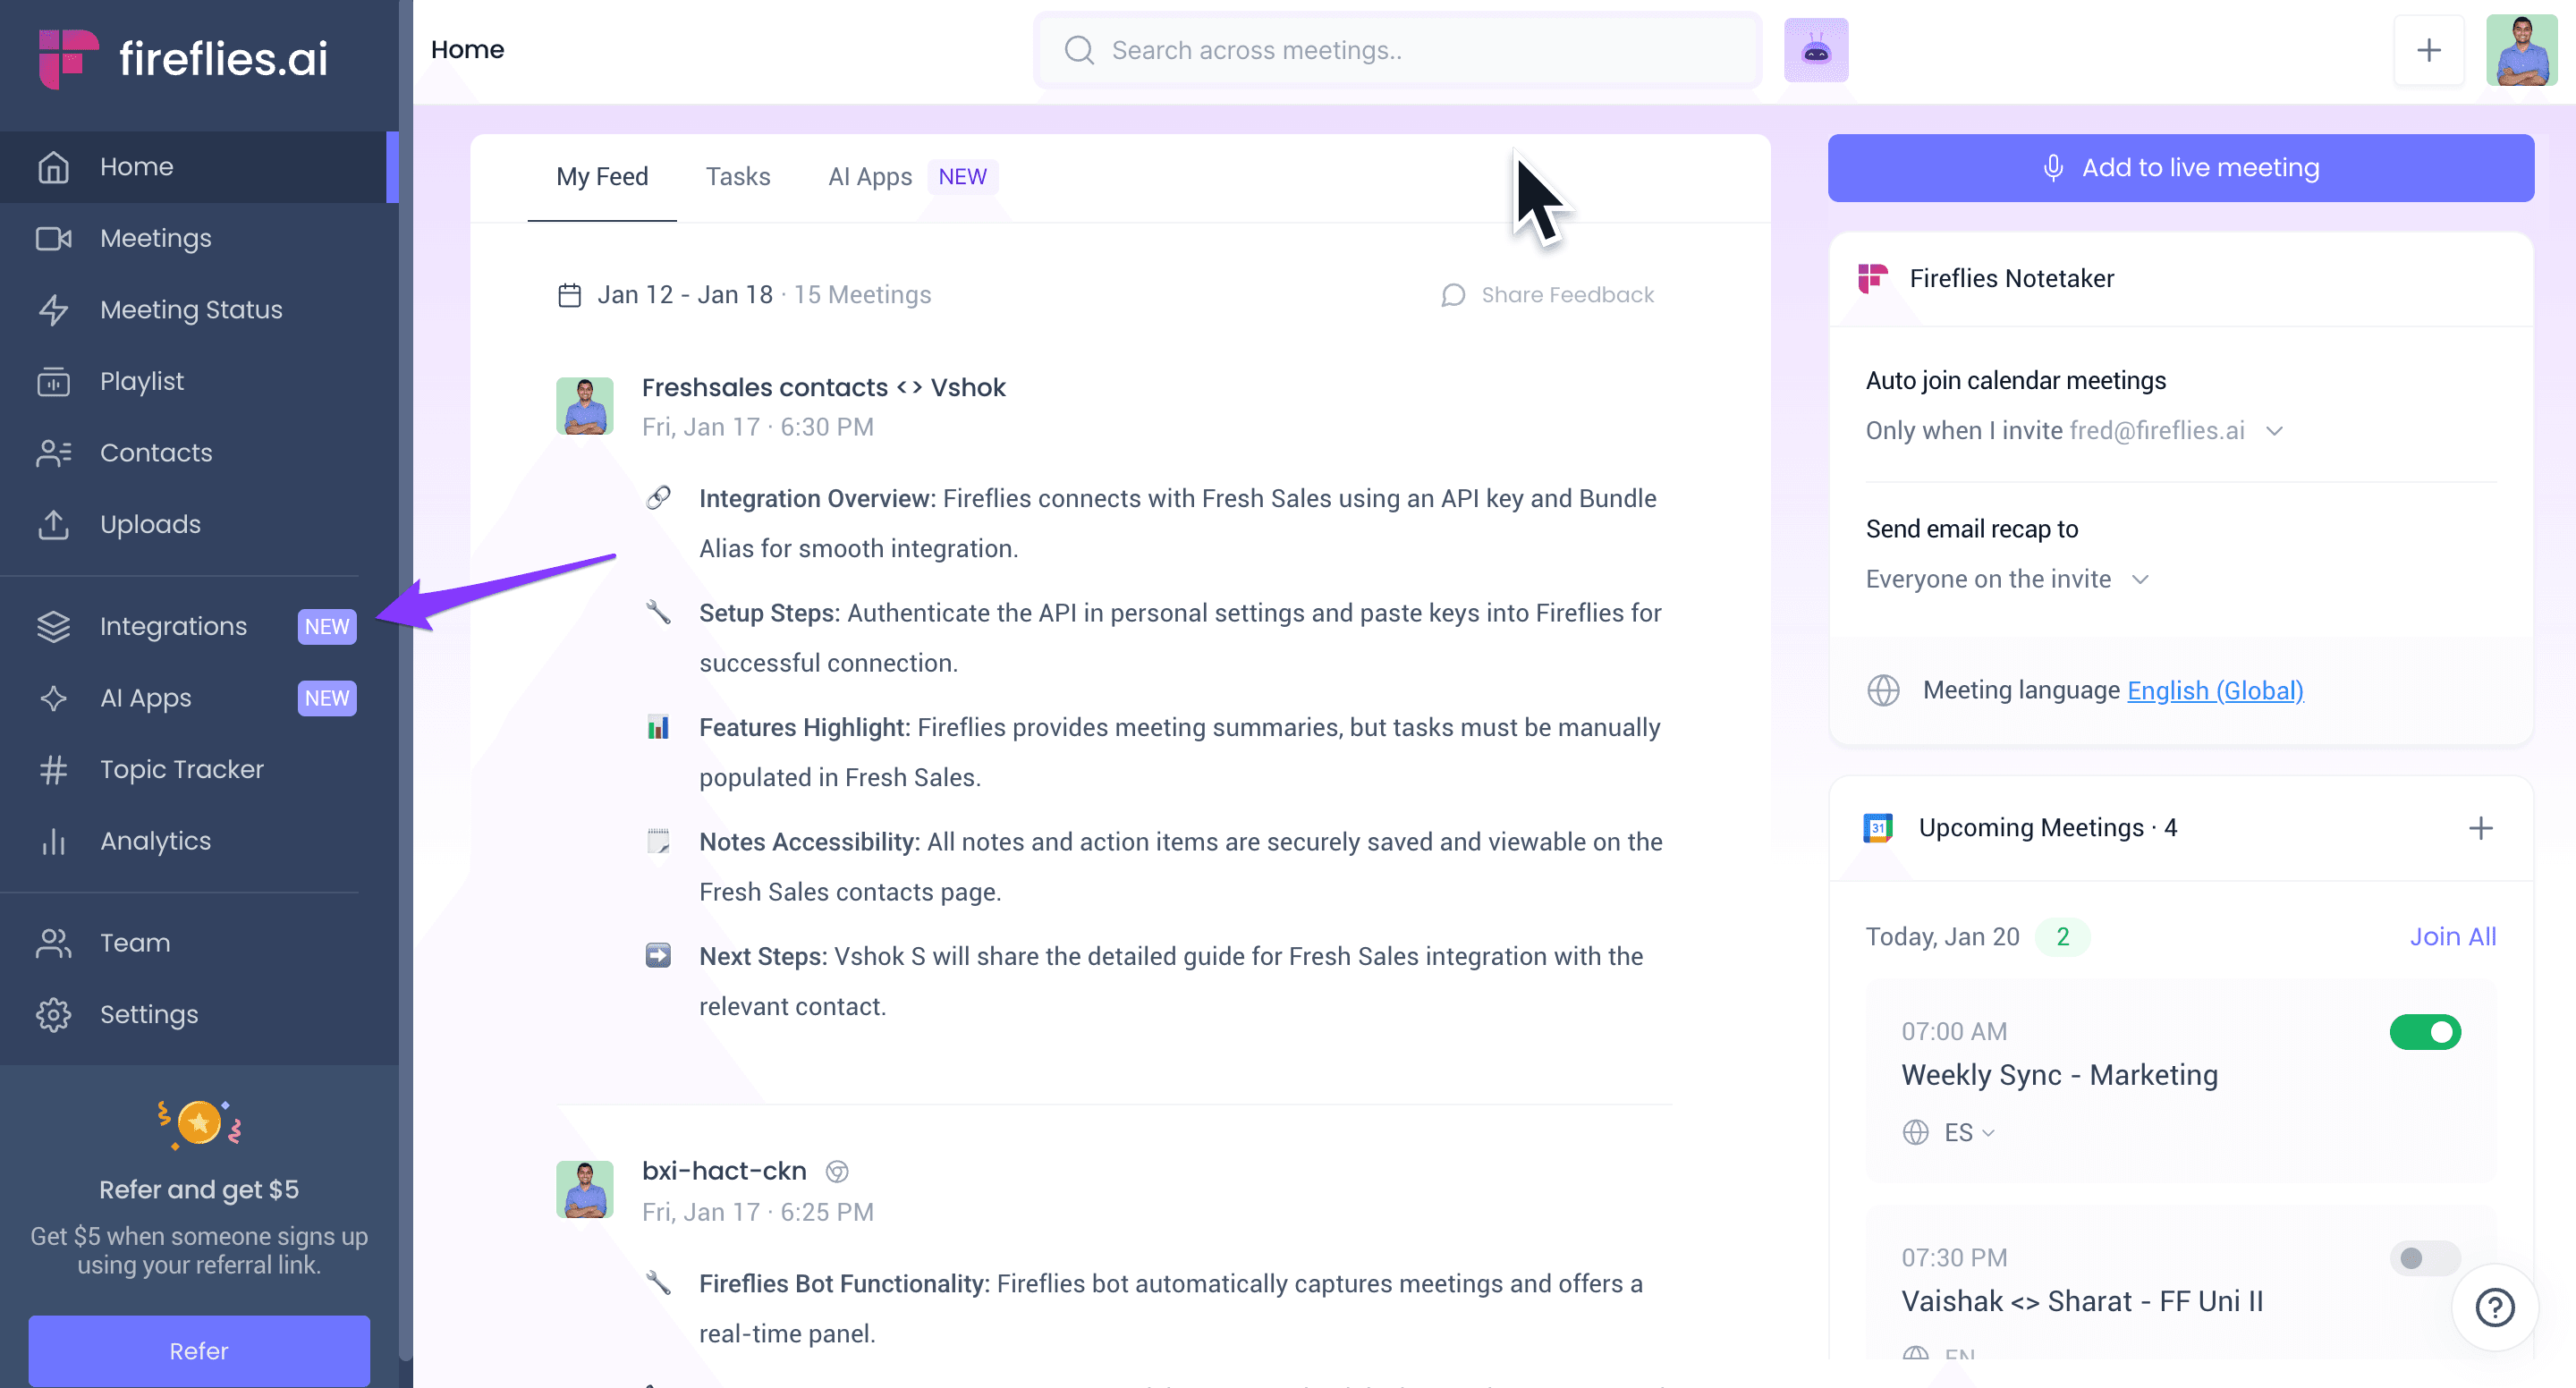Open Topic Tracker hashtag icon
The image size is (2576, 1388).
pyautogui.click(x=54, y=769)
